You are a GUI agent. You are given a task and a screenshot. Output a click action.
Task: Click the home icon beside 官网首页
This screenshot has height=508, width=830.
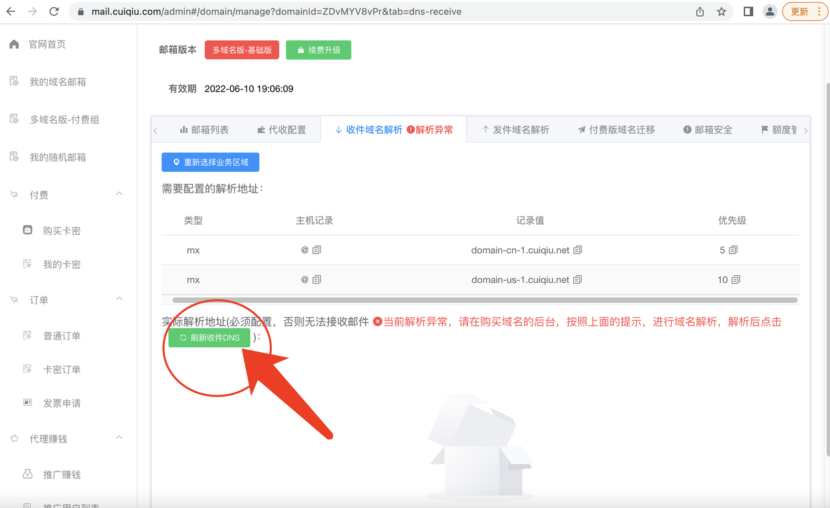[x=14, y=44]
